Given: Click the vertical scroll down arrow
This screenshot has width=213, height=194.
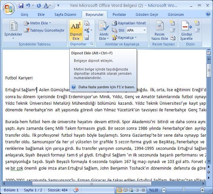Looking at the screenshot, I should click(x=209, y=161).
